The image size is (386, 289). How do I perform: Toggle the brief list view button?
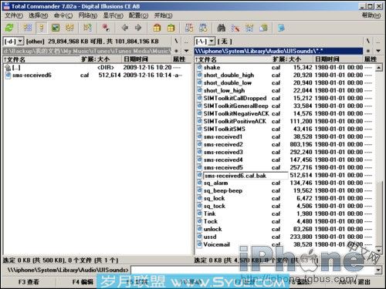[x=28, y=28]
